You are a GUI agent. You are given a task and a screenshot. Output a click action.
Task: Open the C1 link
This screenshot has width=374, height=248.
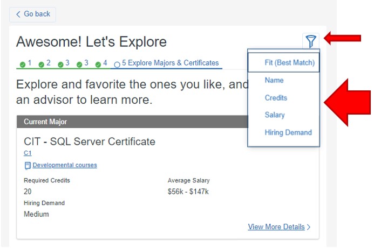(x=28, y=153)
